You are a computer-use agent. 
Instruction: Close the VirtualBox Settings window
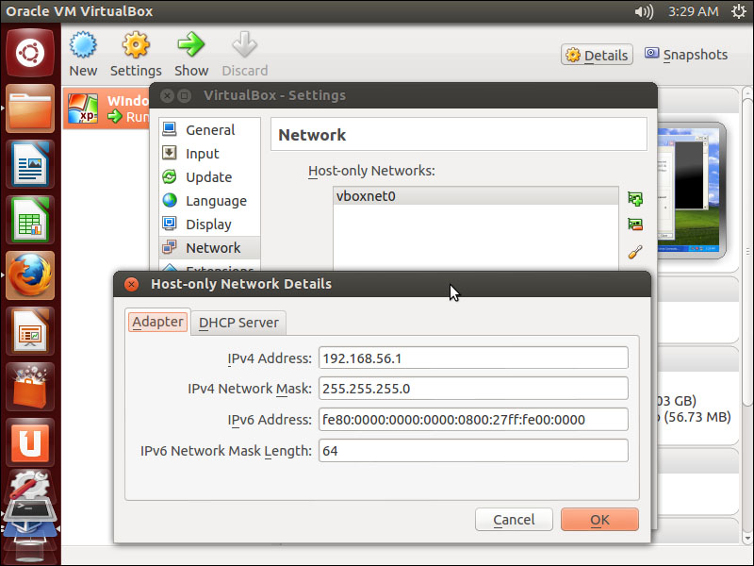(167, 95)
